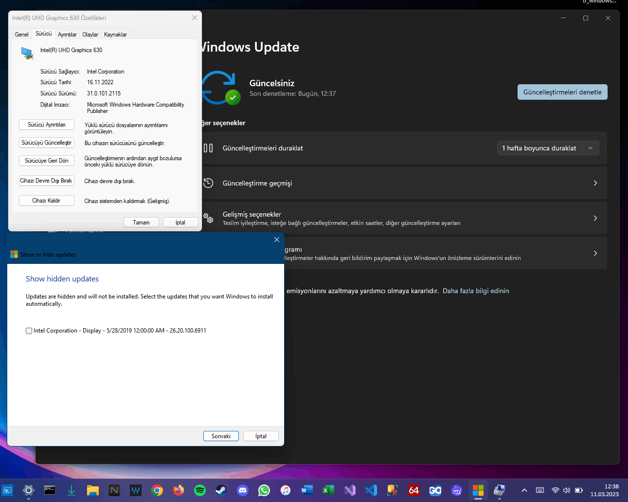Launch Firefox from taskbar
628x502 pixels.
[x=179, y=490]
